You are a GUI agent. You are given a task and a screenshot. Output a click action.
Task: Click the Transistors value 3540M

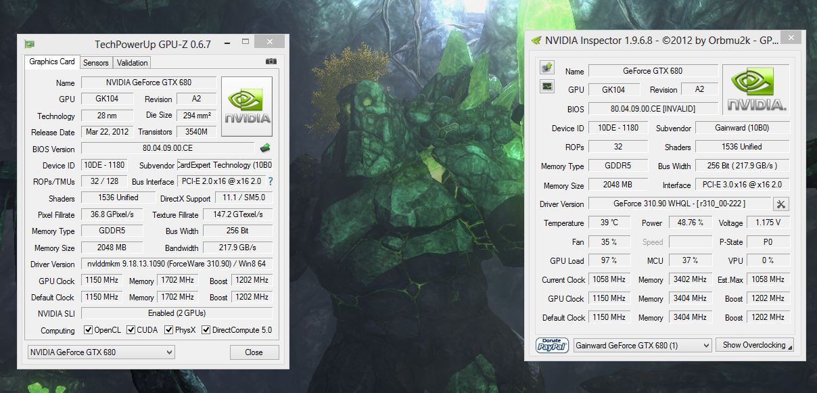[x=196, y=132]
